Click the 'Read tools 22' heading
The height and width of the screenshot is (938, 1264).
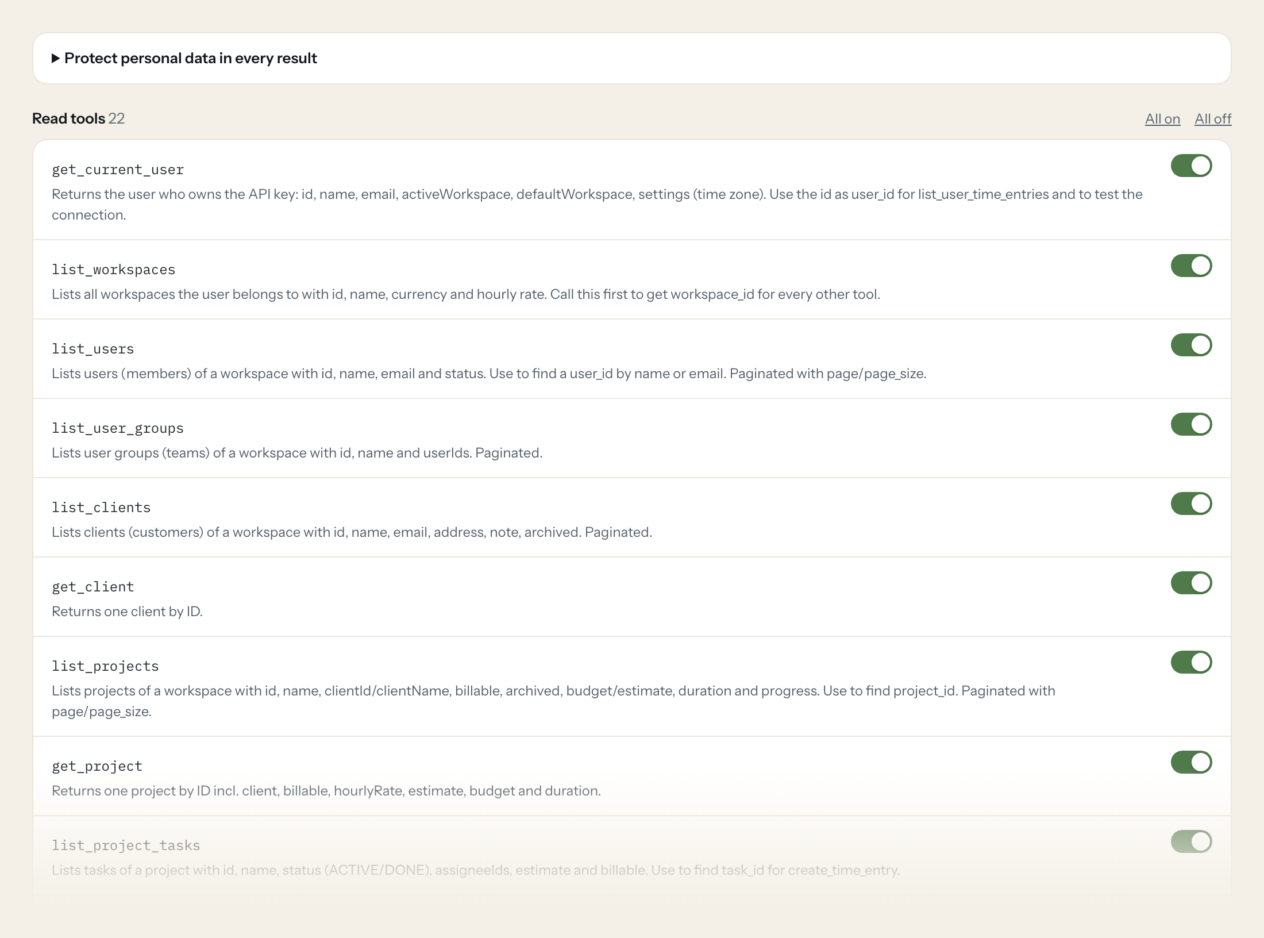tap(79, 118)
